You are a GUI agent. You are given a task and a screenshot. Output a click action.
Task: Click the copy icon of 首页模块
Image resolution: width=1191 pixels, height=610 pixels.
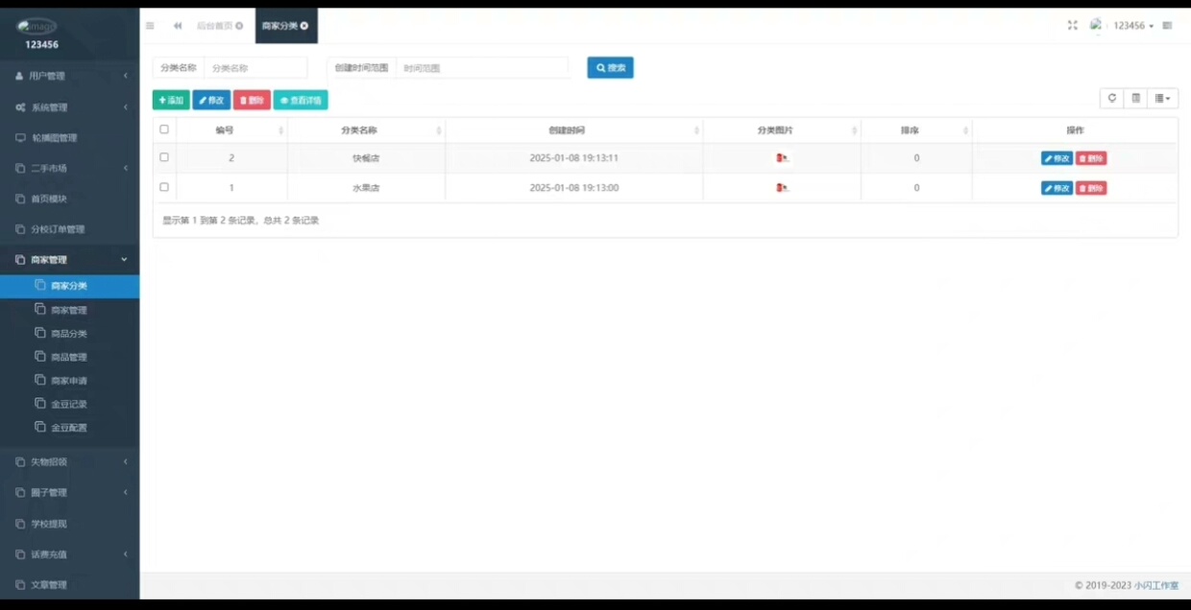(x=20, y=199)
